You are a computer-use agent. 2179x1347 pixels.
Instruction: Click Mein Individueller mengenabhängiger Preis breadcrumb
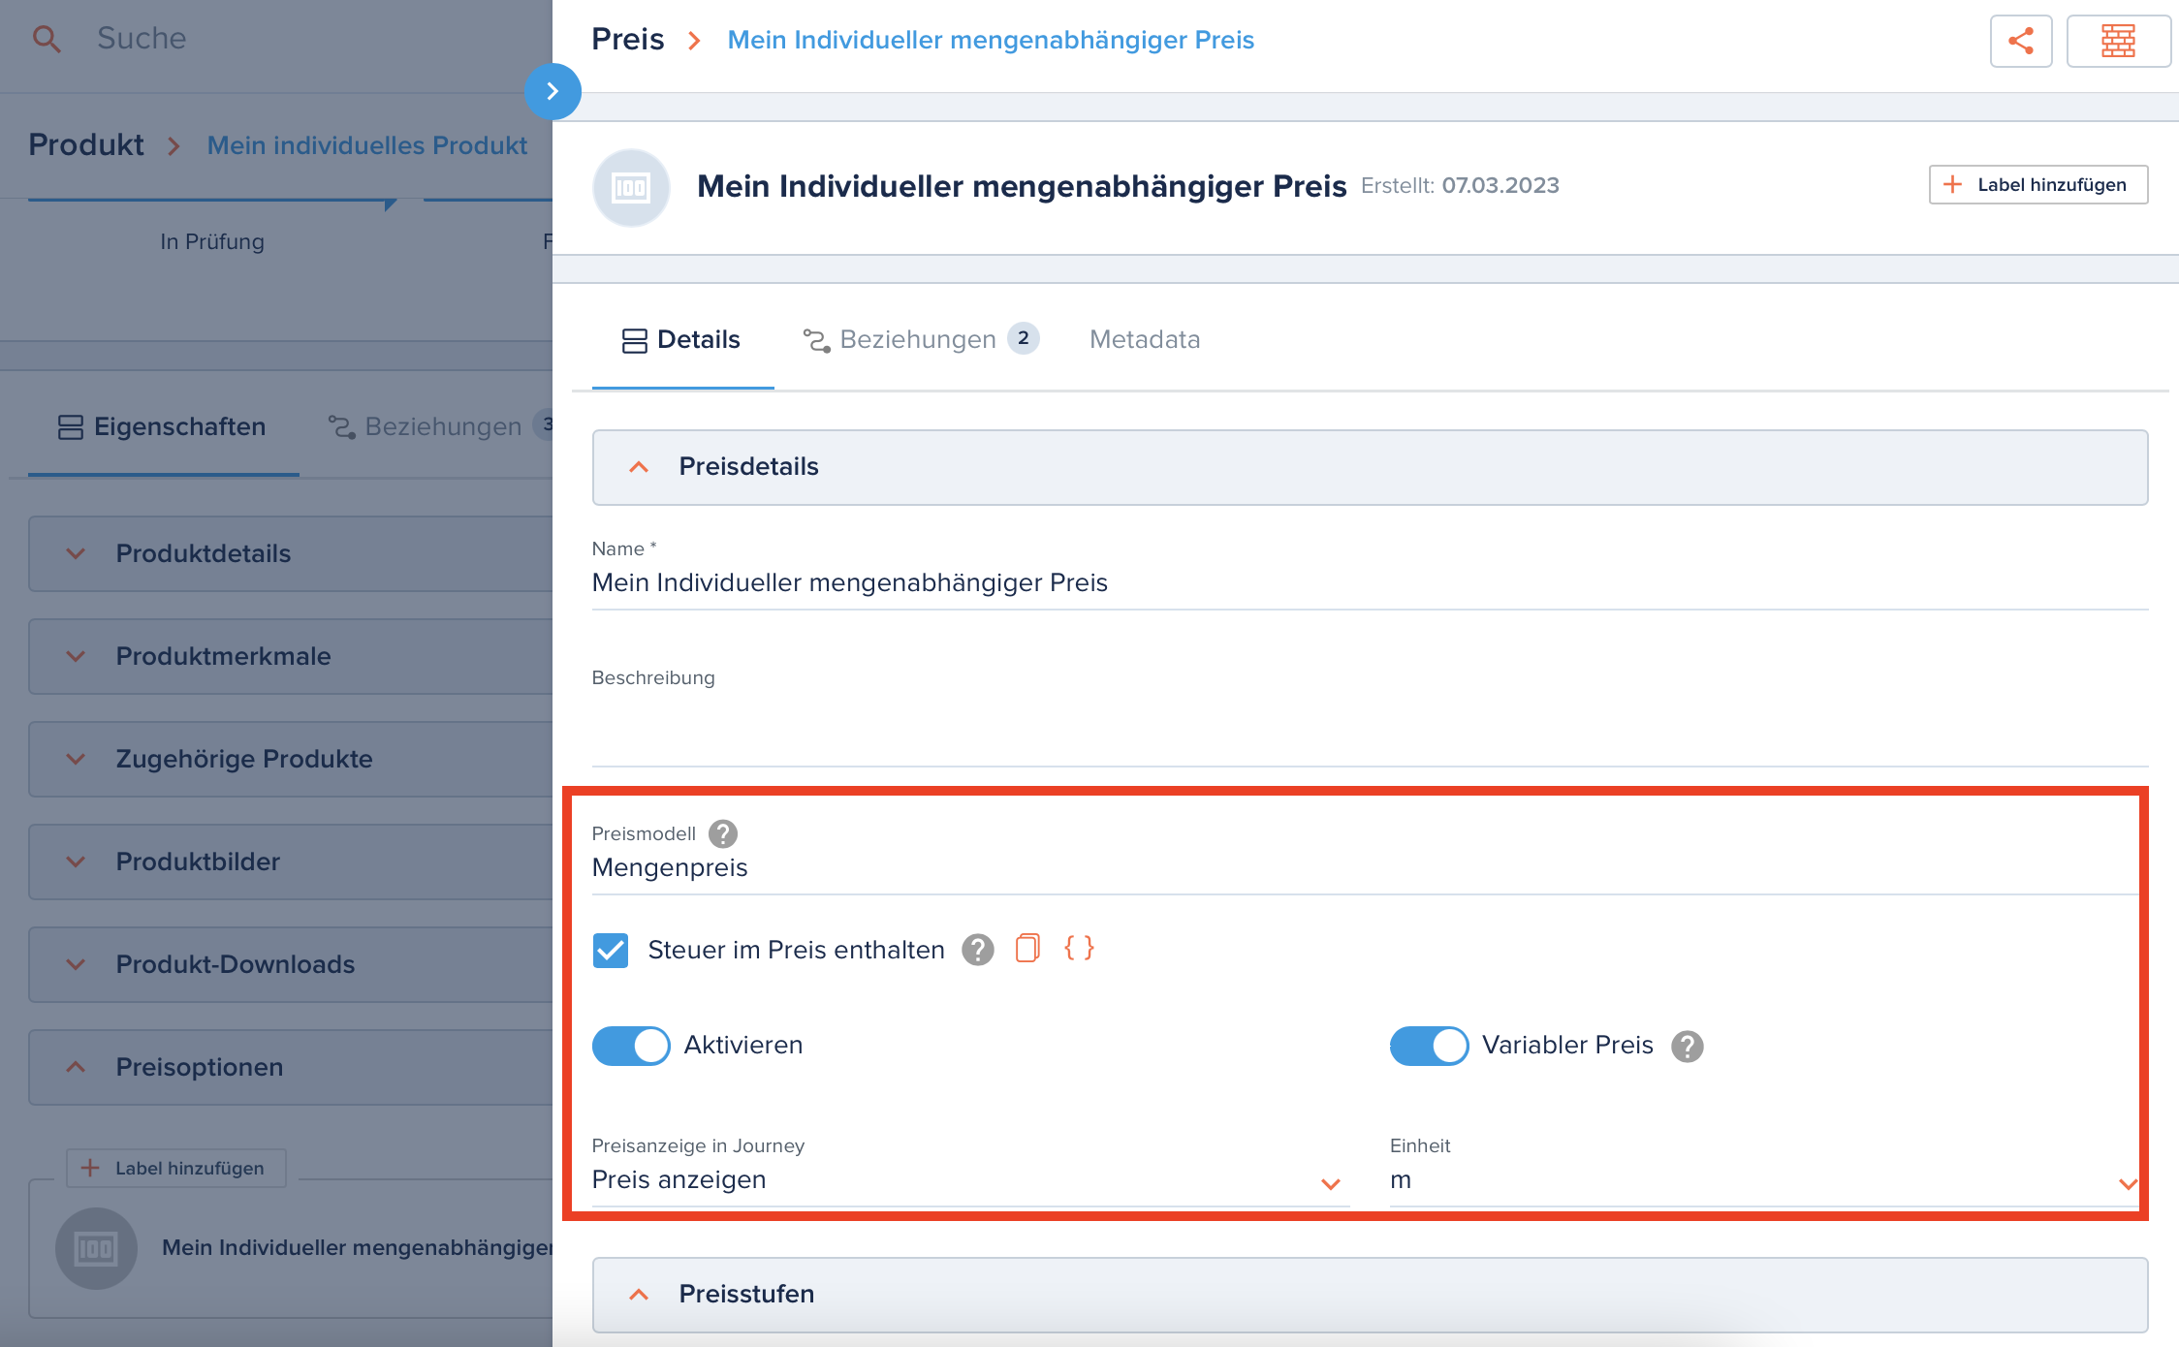coord(991,40)
